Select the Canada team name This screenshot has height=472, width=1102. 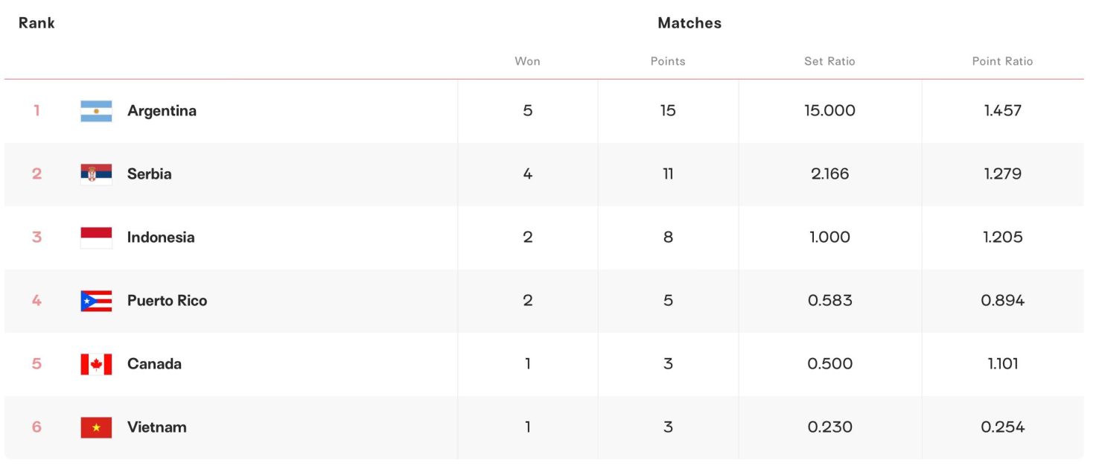point(154,364)
